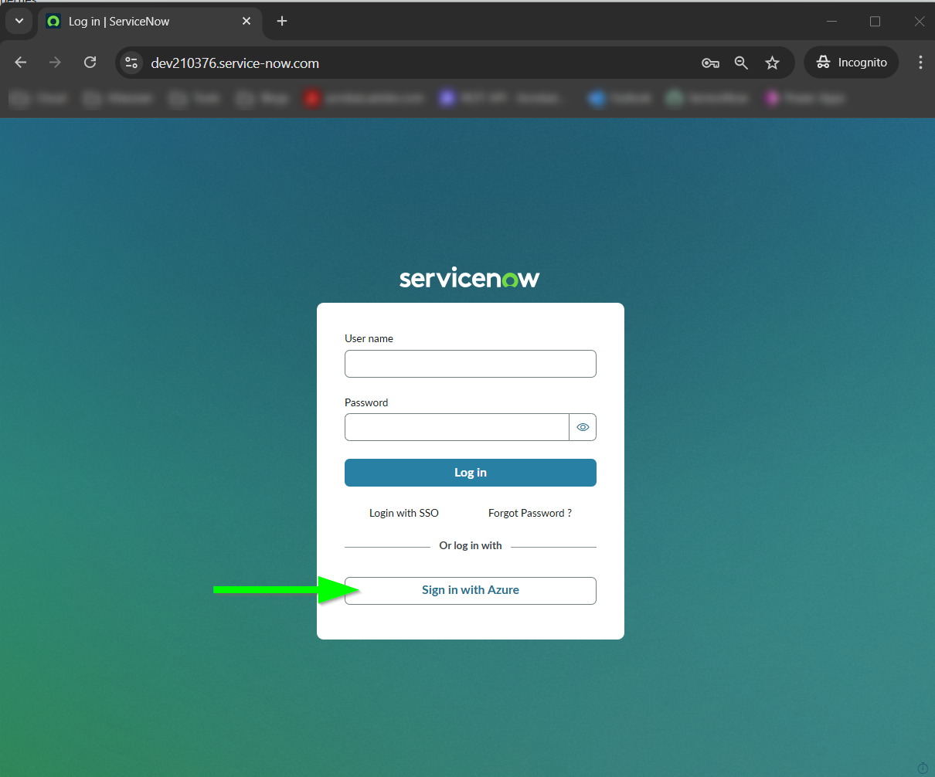Open Chrome three-dot menu
Viewport: 935px width, 777px height.
920,63
